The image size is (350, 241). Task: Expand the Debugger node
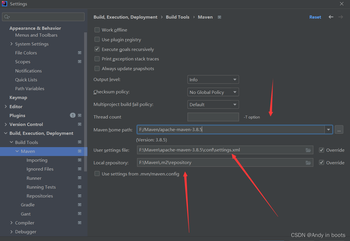[11, 232]
